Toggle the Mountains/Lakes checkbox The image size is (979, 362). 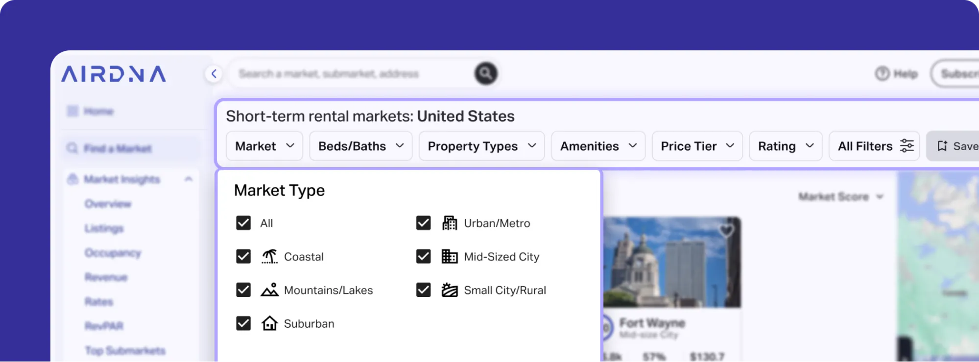[x=243, y=290]
